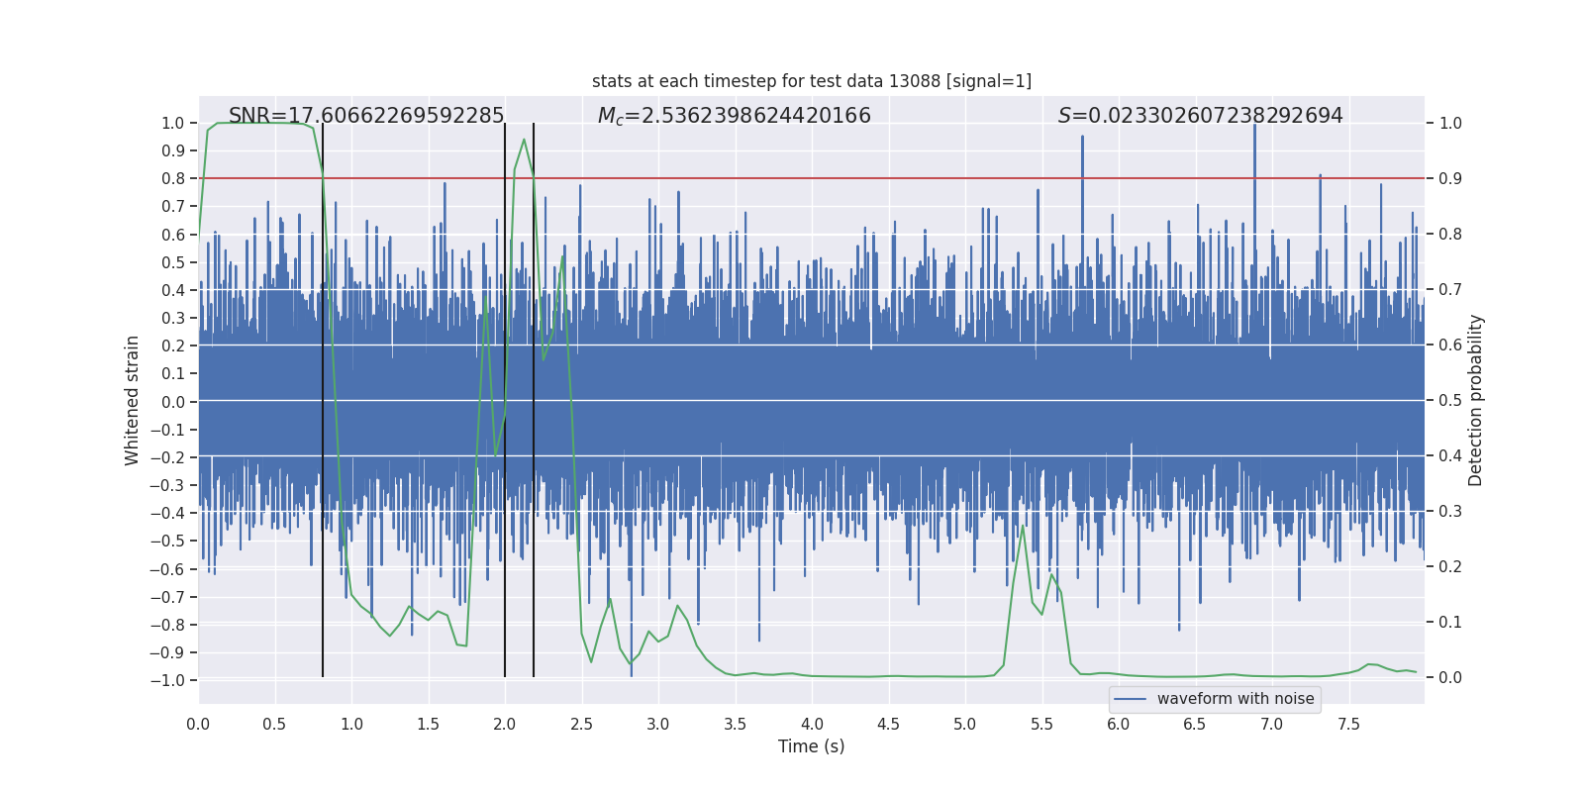Click the black vertical marker near 2.2 s
Viewport: 1584px width, 792px height.
534,400
